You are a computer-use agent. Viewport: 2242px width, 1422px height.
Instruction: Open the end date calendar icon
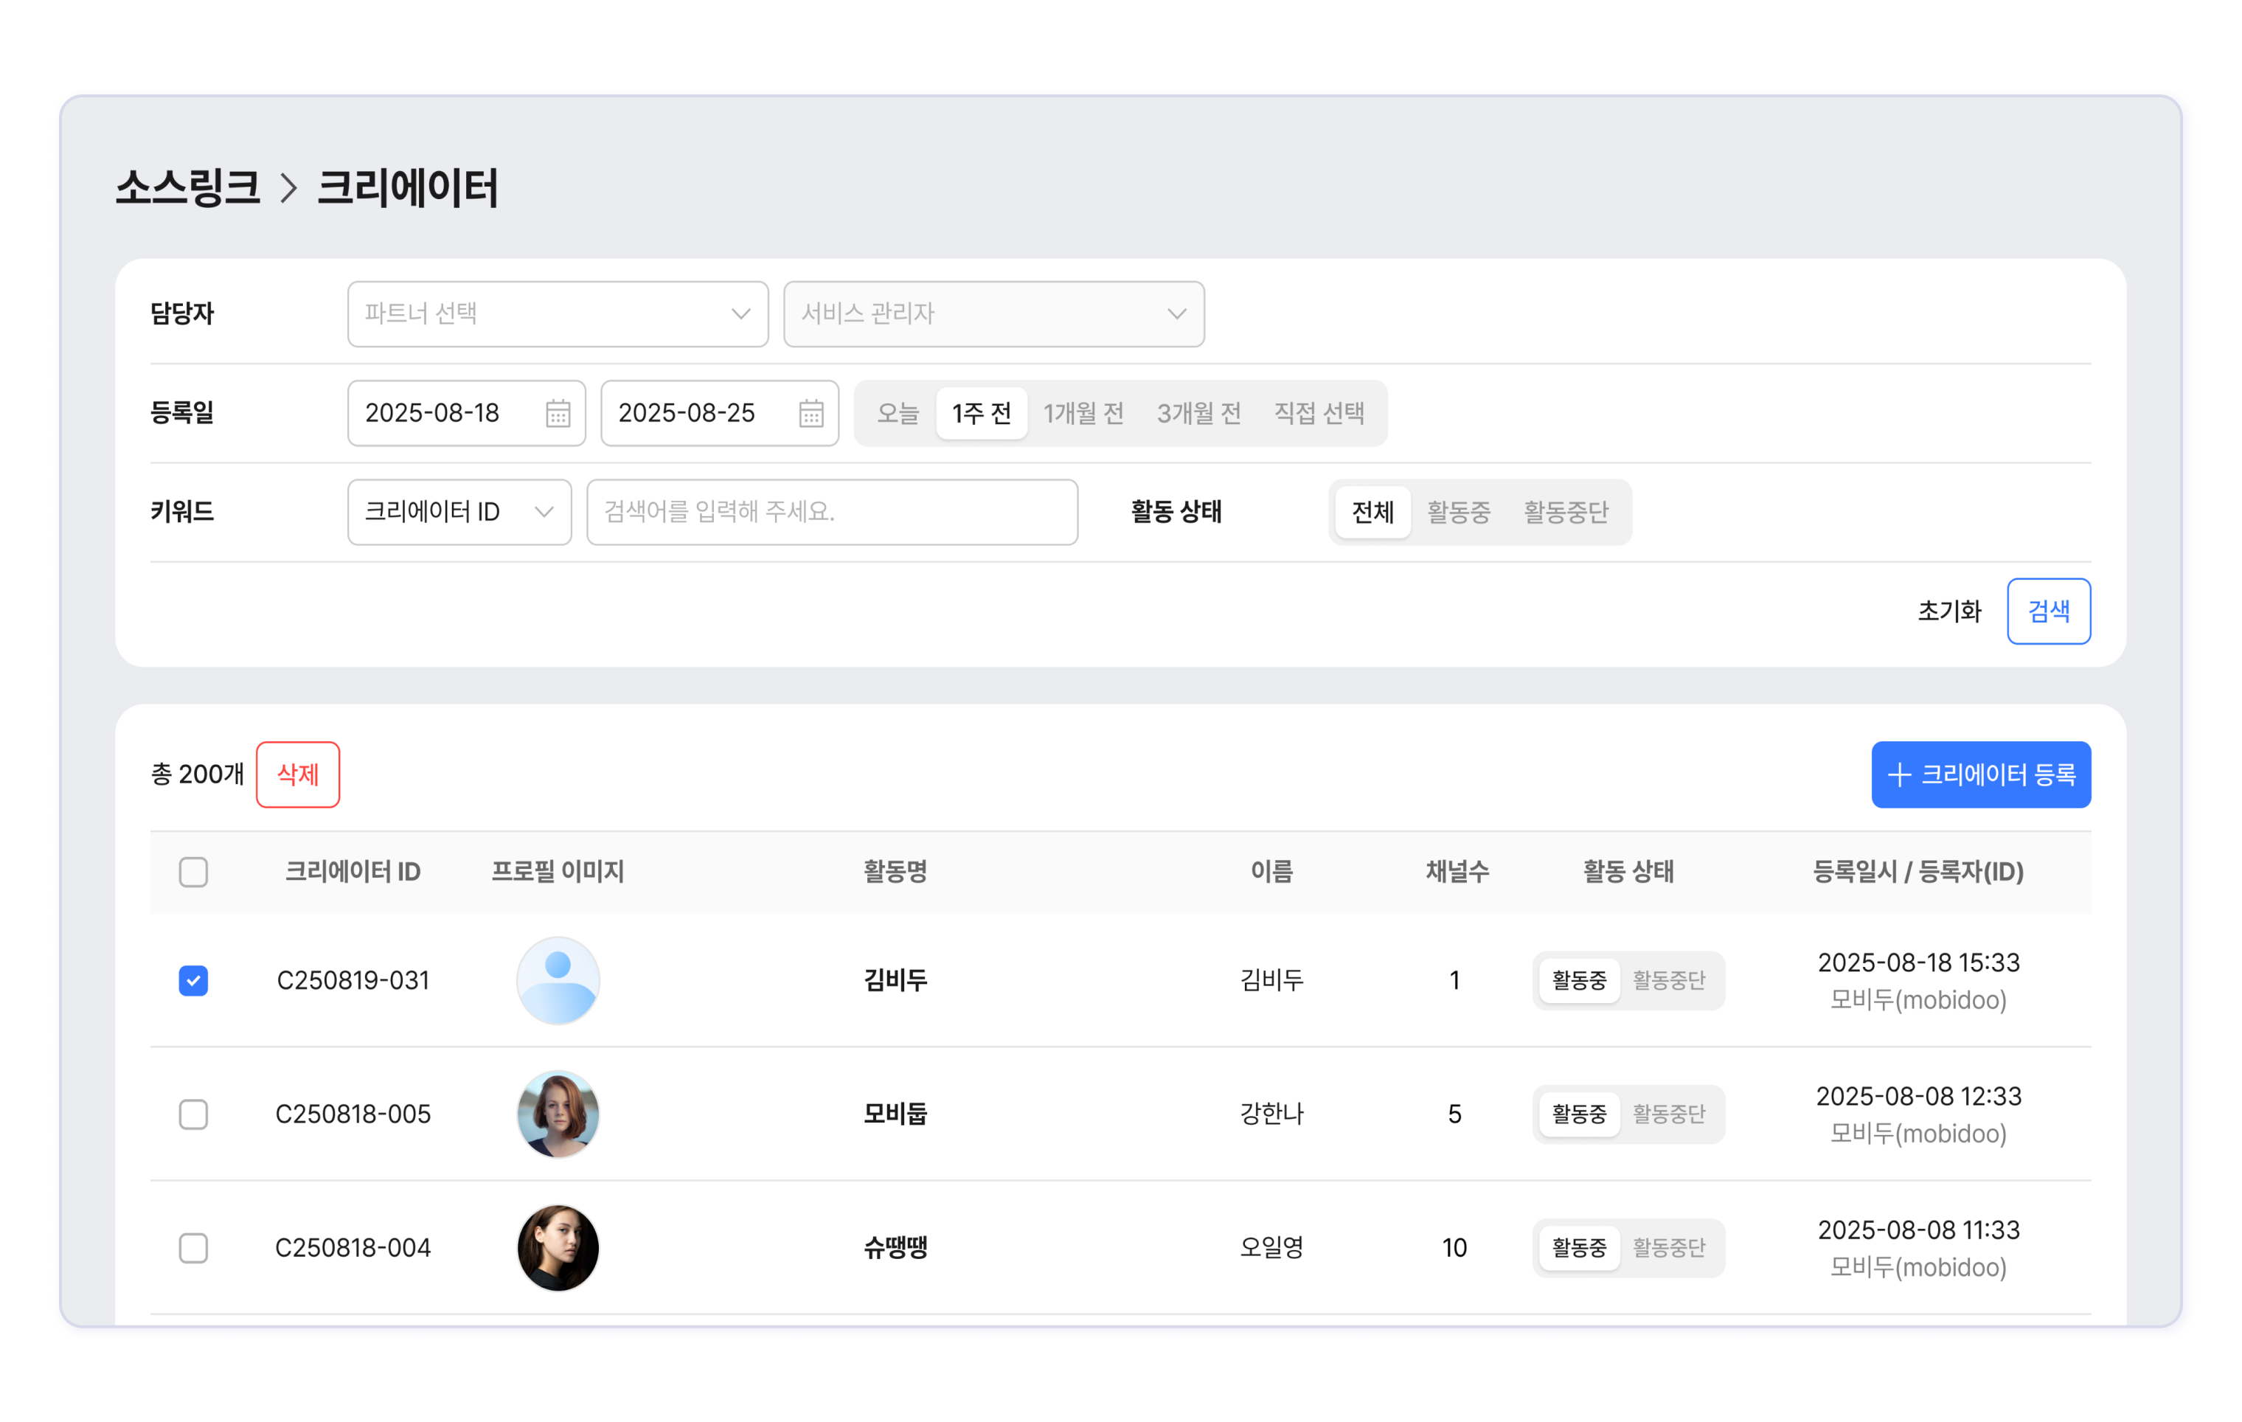click(811, 414)
